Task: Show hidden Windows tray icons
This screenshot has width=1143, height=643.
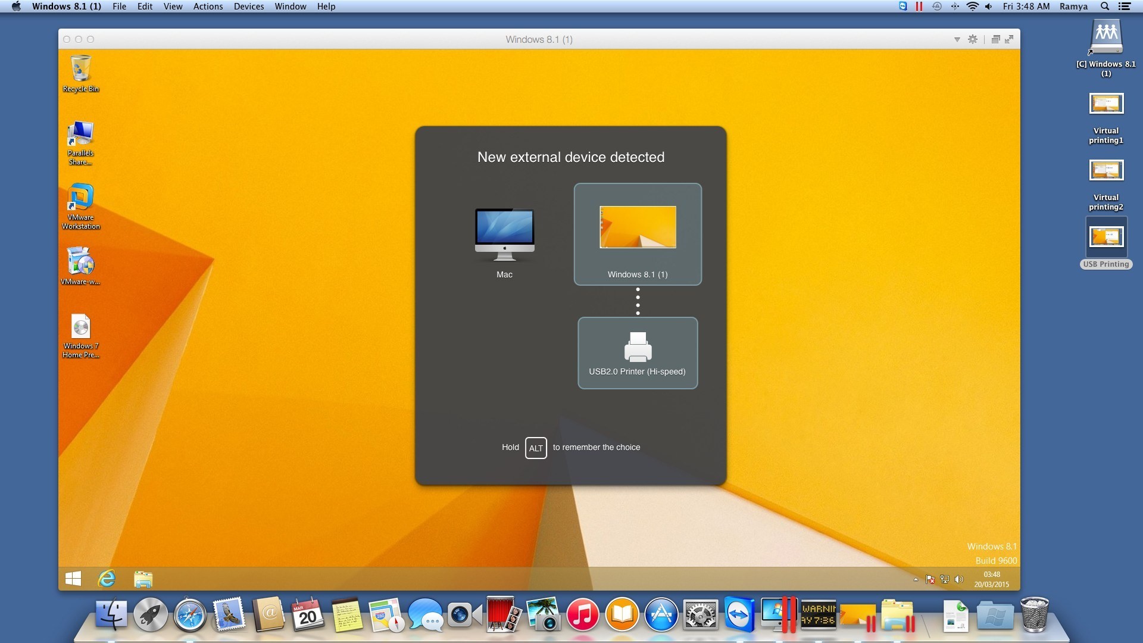Action: [x=916, y=579]
